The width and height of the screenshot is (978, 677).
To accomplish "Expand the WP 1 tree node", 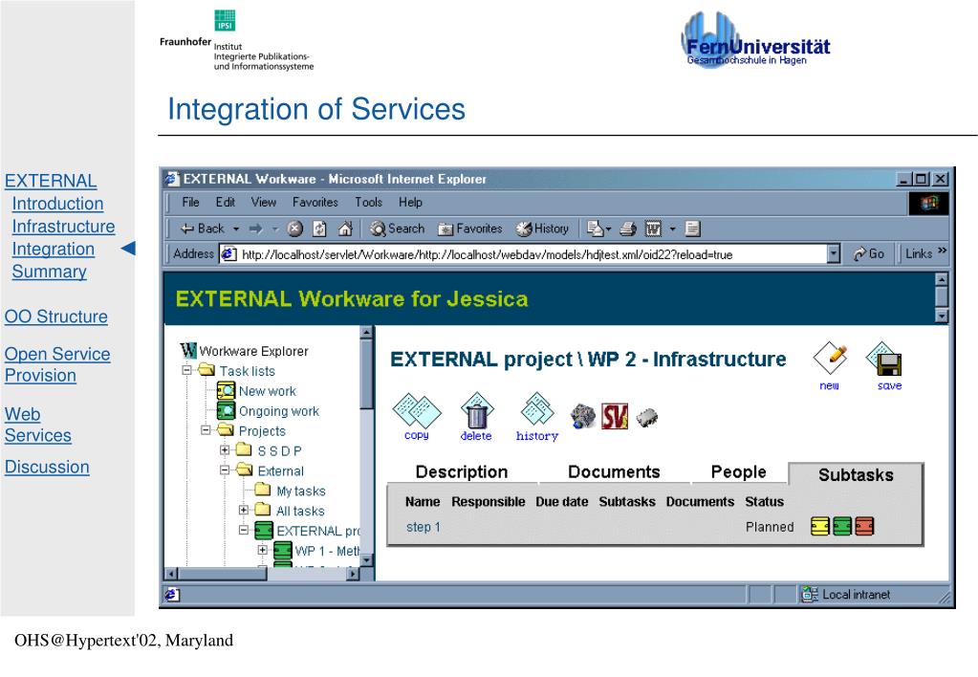I will click(x=263, y=550).
